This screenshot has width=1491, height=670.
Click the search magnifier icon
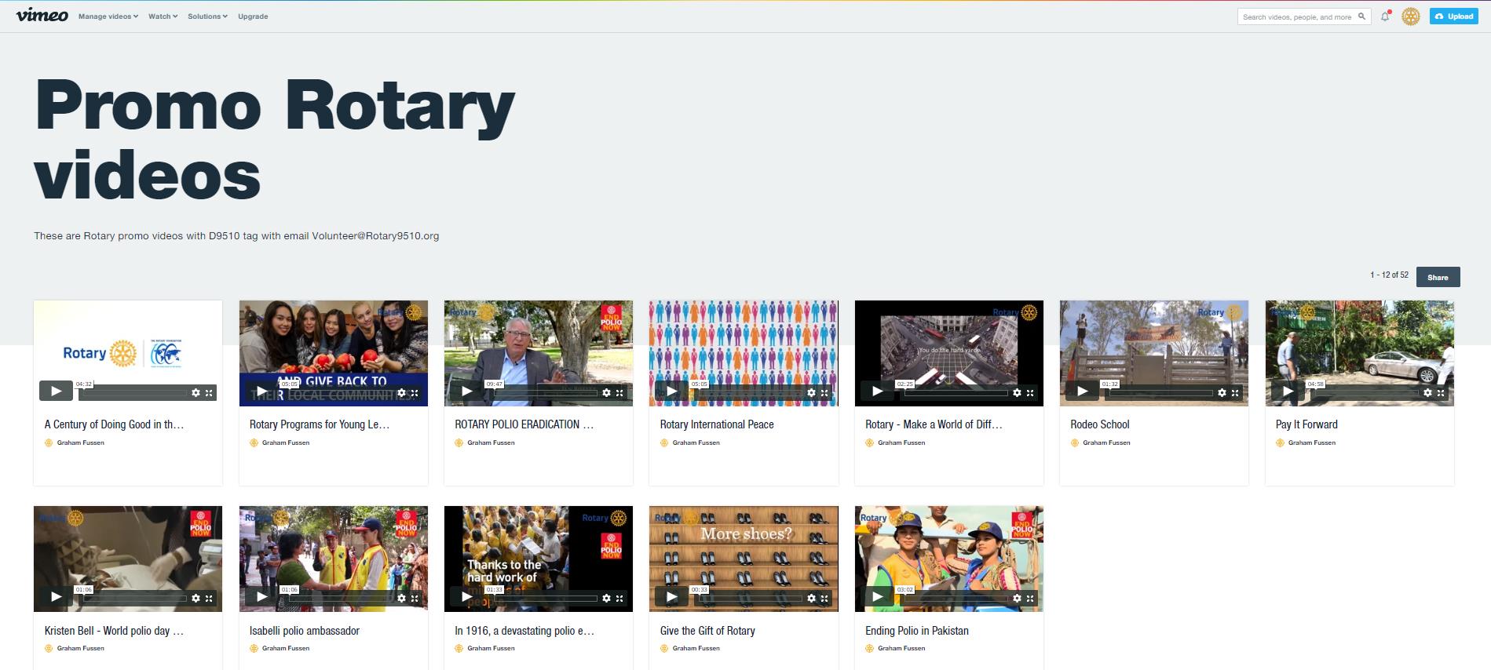click(1361, 16)
